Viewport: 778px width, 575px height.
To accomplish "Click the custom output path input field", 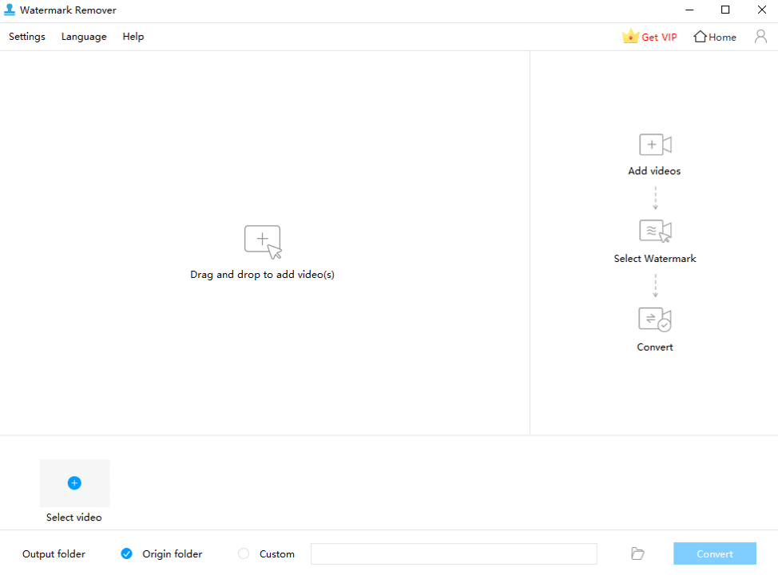I will pos(453,553).
